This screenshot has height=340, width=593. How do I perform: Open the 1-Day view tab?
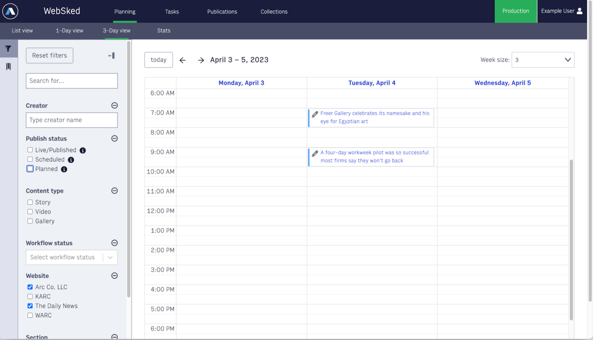[x=69, y=30]
